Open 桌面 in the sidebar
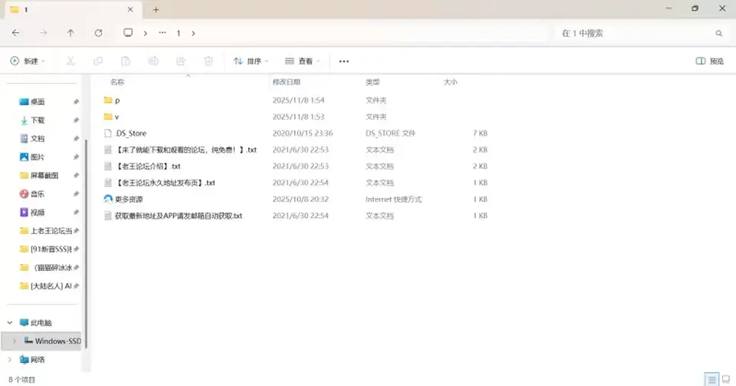 tap(38, 102)
